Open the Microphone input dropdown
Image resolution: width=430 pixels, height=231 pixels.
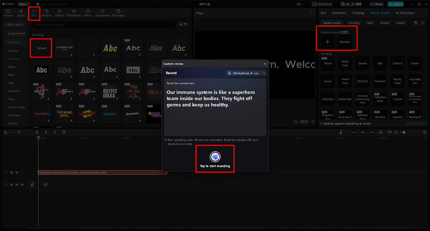tap(246, 73)
